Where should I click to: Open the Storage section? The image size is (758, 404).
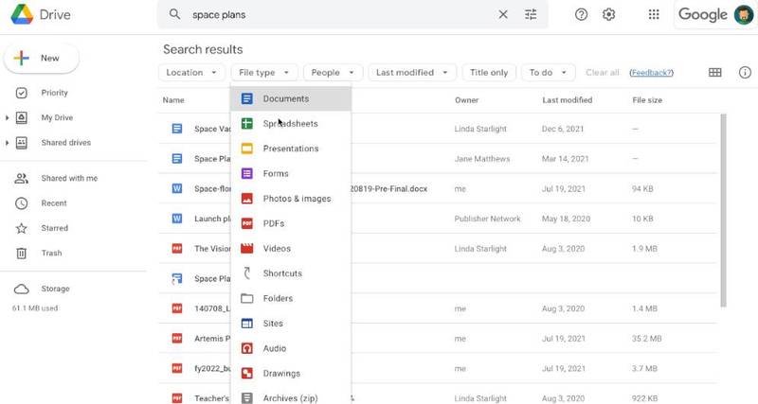[x=55, y=289]
